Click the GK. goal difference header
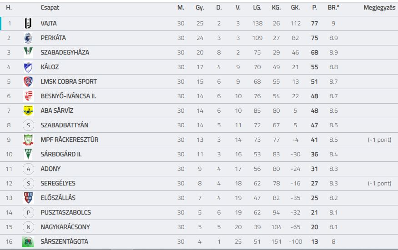398x250 pixels. coord(295,8)
